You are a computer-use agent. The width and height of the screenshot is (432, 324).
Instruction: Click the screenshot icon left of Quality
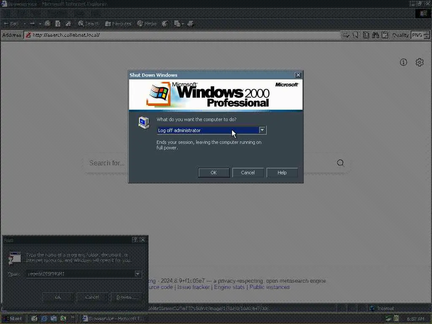tap(385, 35)
